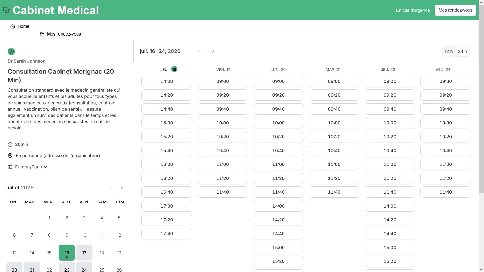The height and width of the screenshot is (272, 484).
Task: Choose 14:40 slot on Monday 20
Action: (278, 234)
